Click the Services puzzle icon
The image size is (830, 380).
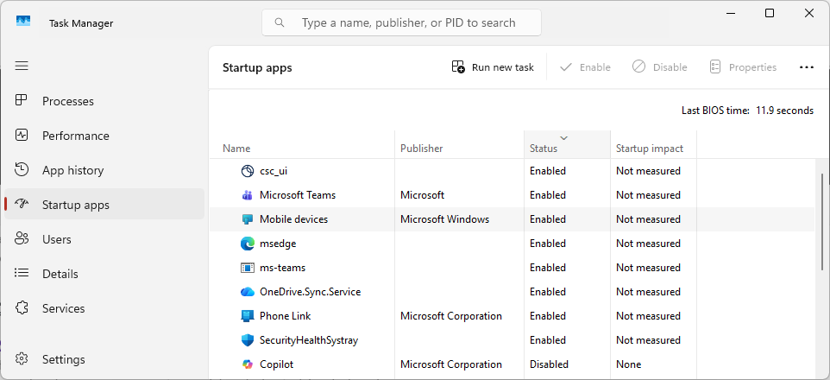[22, 308]
